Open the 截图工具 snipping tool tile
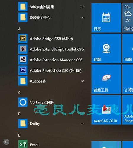Image resolution: width=133 pixels, height=148 pixels. tap(106, 79)
